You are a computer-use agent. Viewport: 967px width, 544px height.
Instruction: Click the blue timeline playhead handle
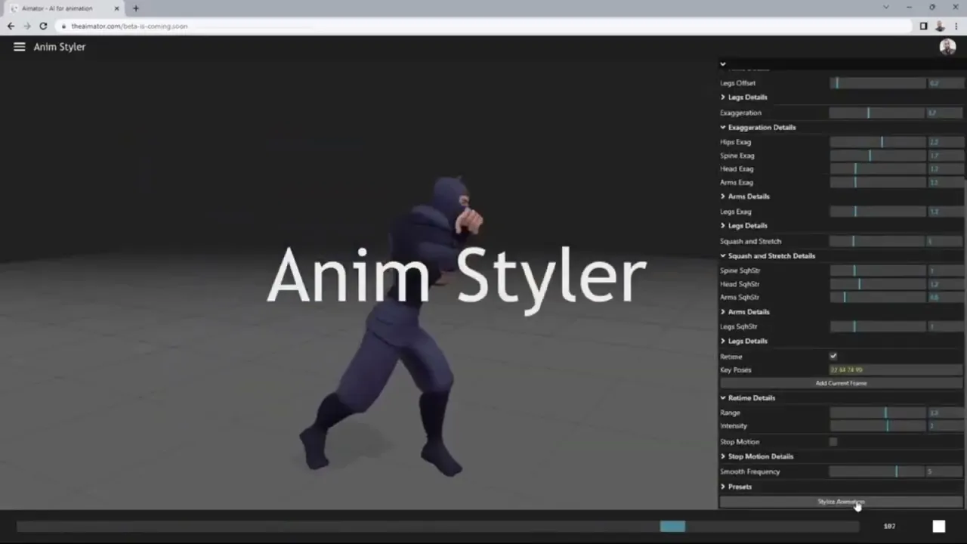coord(672,527)
